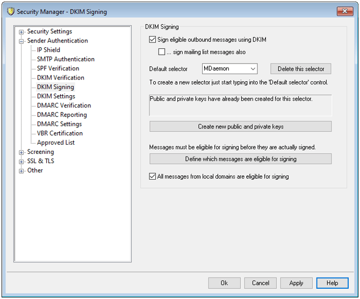Close the Security Manager dialog window

(341, 11)
